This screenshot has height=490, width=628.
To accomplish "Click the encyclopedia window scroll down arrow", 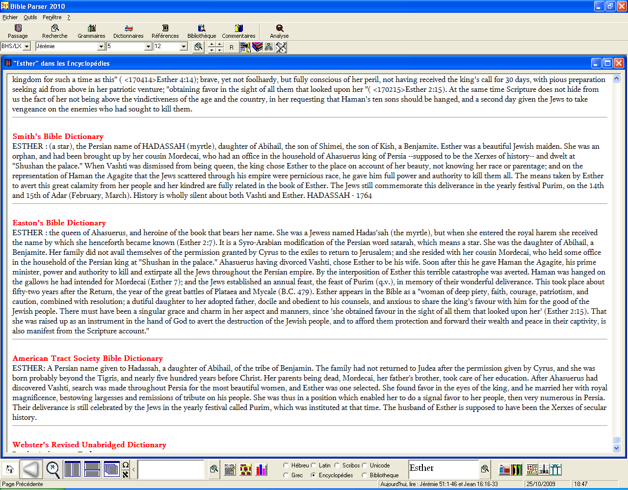I will click(x=617, y=448).
